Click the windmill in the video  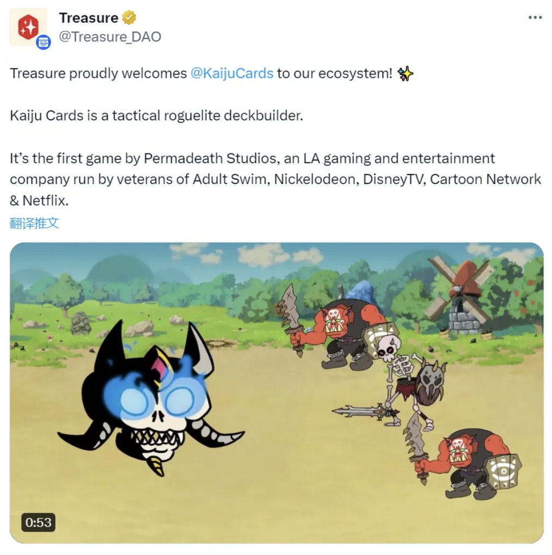pyautogui.click(x=459, y=295)
